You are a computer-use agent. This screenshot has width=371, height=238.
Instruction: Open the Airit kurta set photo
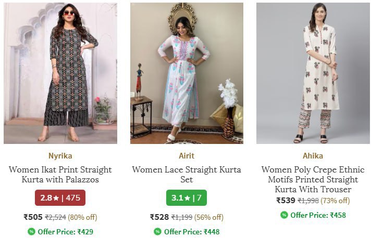coord(187,73)
